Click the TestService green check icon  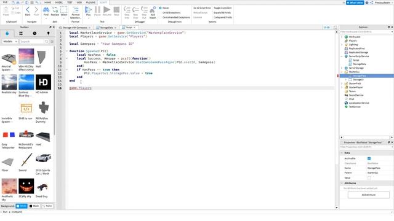(346, 107)
